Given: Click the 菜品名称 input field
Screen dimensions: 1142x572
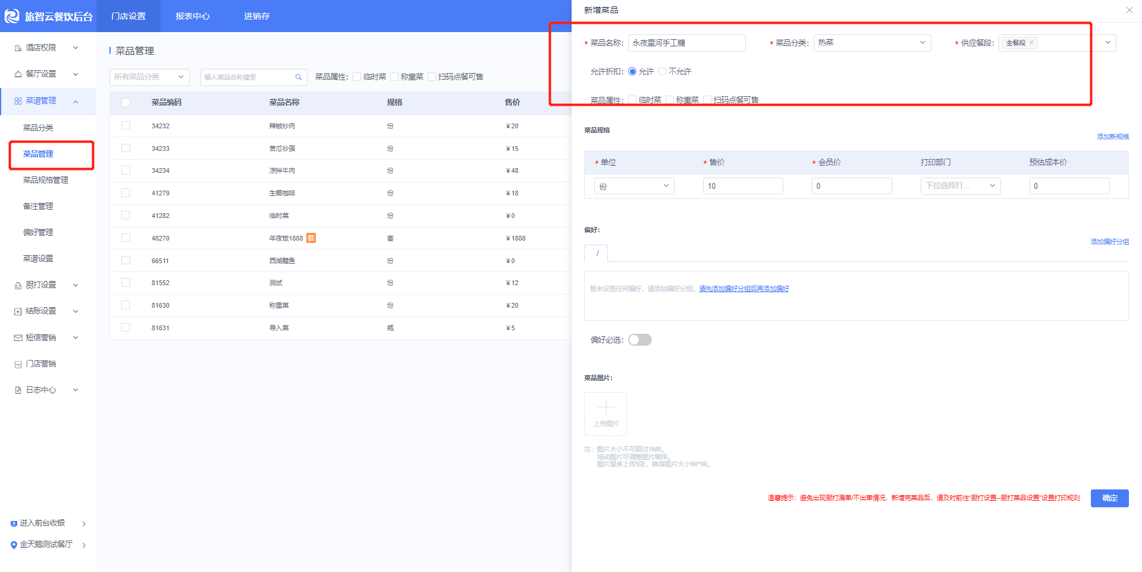Looking at the screenshot, I should [686, 43].
